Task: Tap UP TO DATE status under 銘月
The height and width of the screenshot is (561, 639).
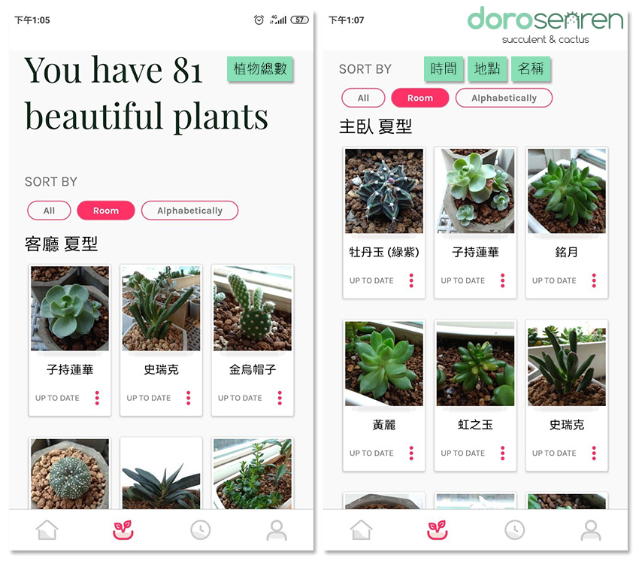Action: point(554,280)
